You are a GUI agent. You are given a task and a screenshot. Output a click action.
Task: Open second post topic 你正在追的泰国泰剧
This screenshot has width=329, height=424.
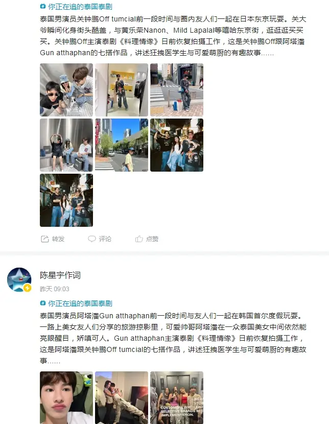pos(80,303)
